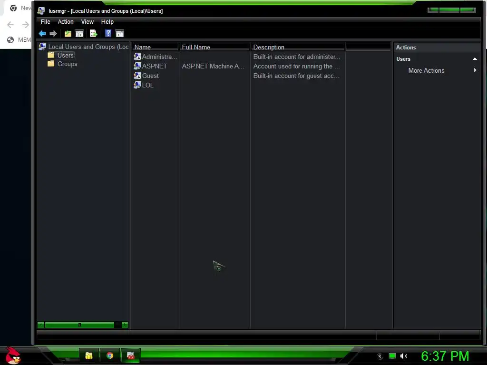
Task: Click 'Built-in account for administer...' description
Action: 297,57
